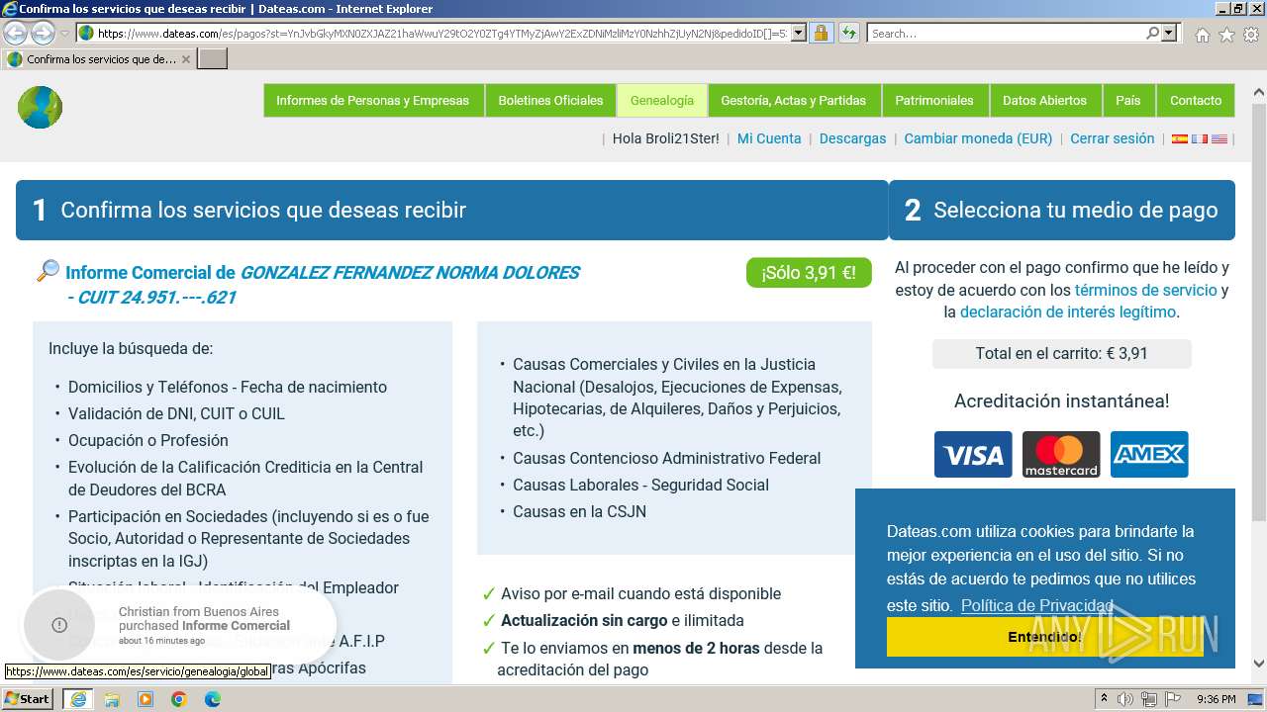Launch Chrome from the taskbar
This screenshot has height=712, width=1267.
(179, 699)
